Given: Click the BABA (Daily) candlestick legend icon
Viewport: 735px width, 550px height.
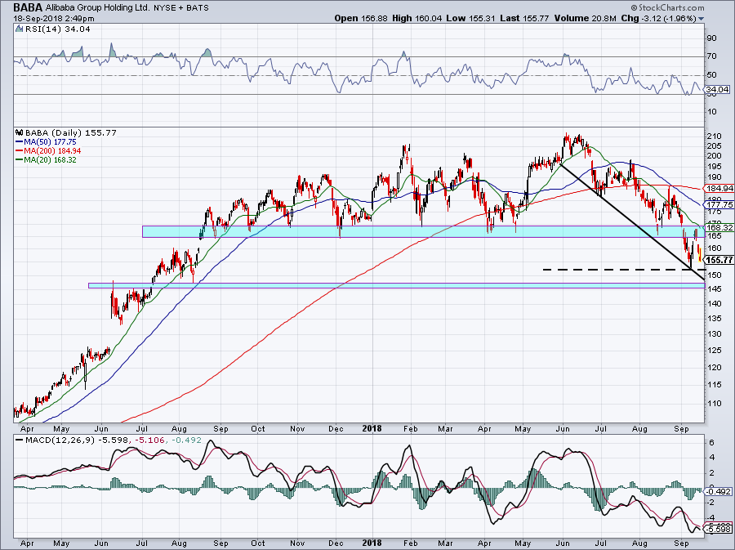Looking at the screenshot, I should coord(20,132).
